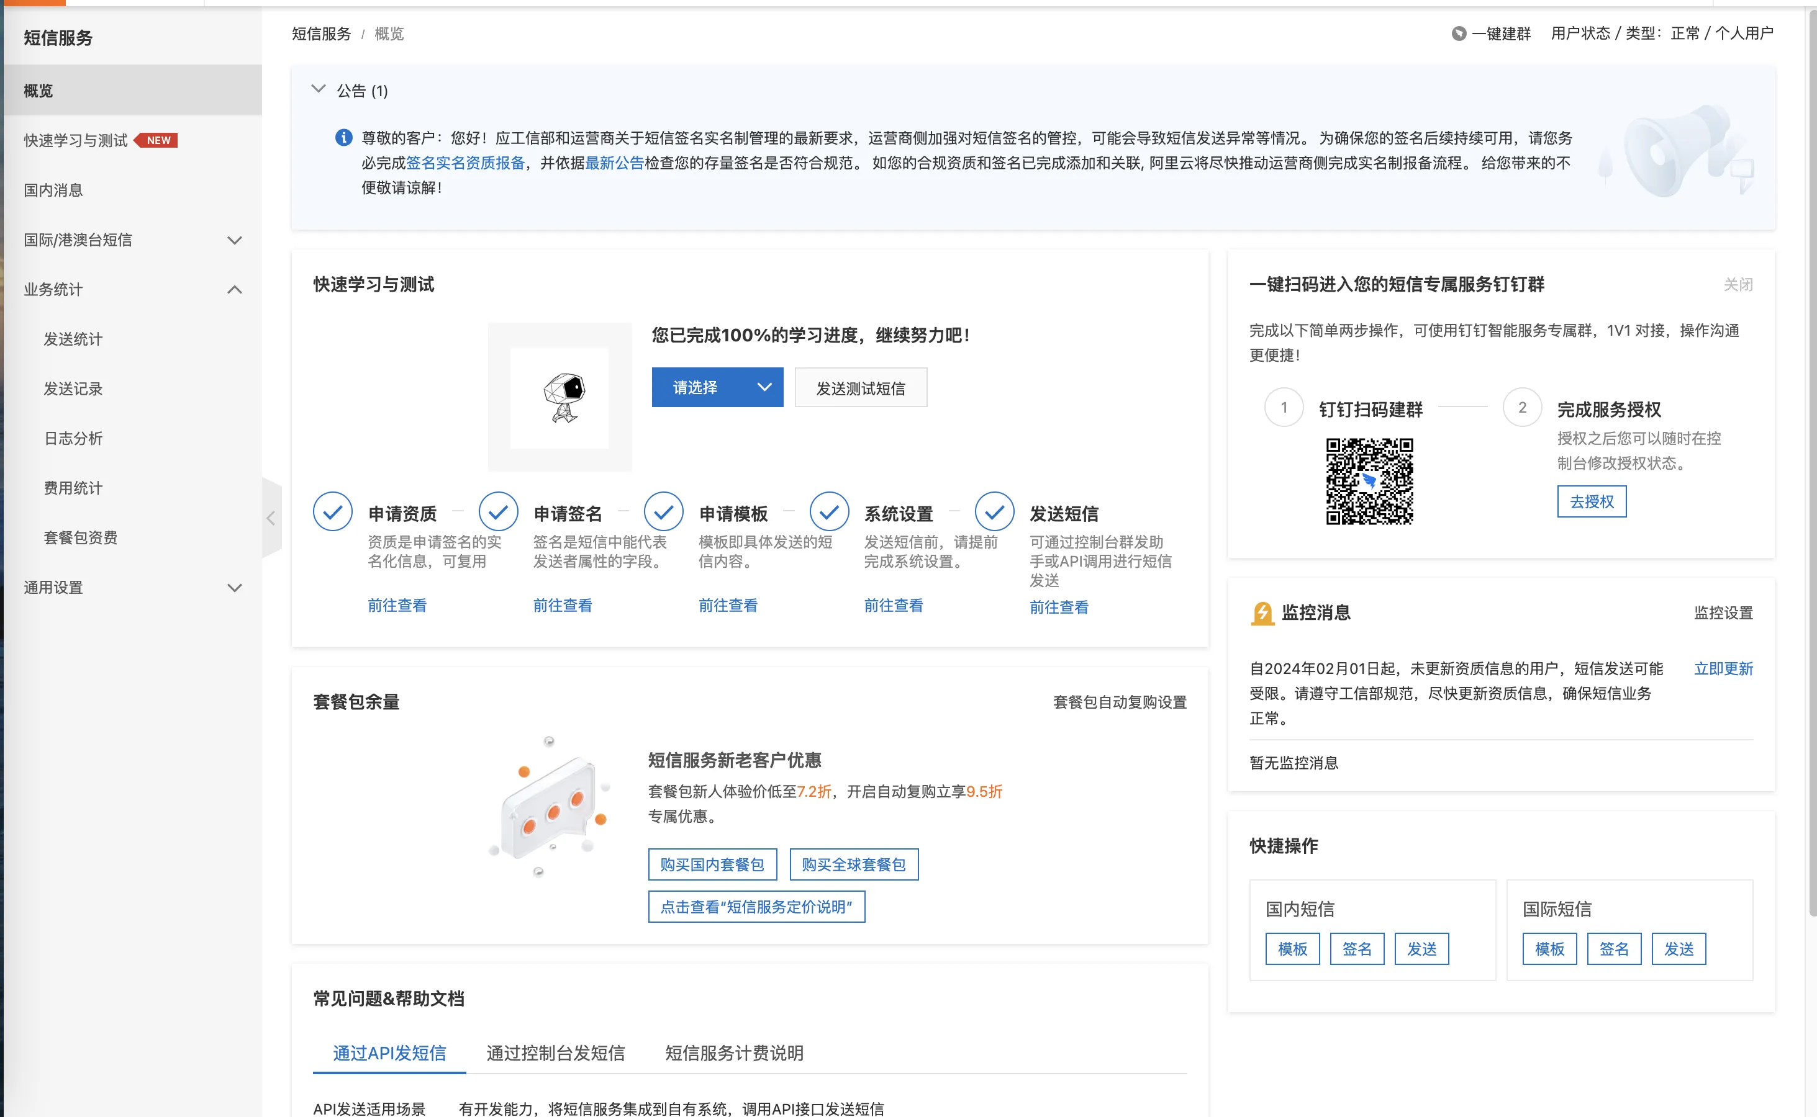The image size is (1817, 1117).
Task: Click the DingTalk QR code image
Action: coord(1369,481)
